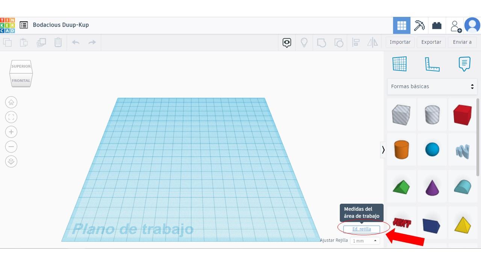
Task: Click the Delete trash icon
Action: click(x=58, y=42)
